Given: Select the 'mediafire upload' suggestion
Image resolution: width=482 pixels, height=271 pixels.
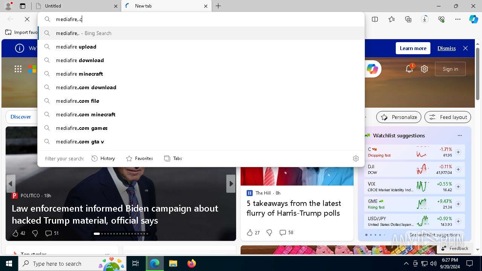Looking at the screenshot, I should (201, 47).
